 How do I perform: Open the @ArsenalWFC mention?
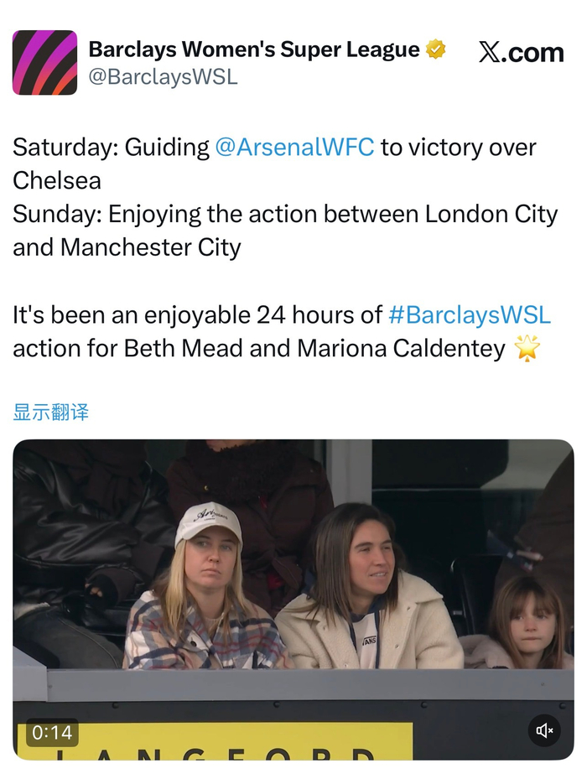click(x=294, y=148)
